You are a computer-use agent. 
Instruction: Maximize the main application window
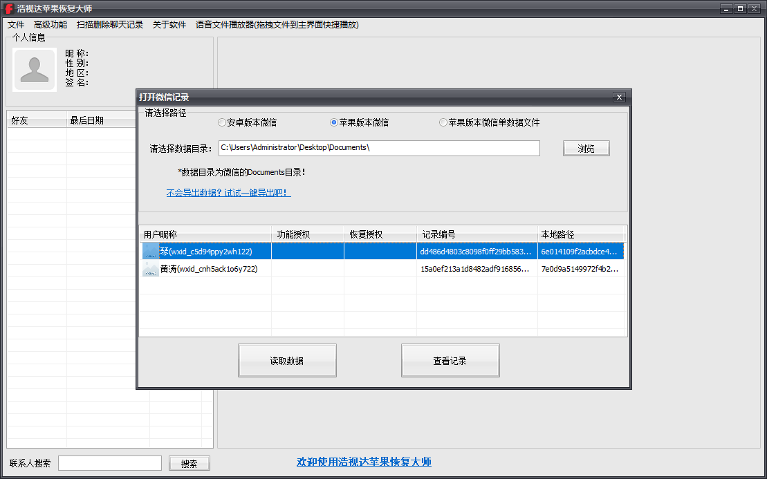point(739,8)
